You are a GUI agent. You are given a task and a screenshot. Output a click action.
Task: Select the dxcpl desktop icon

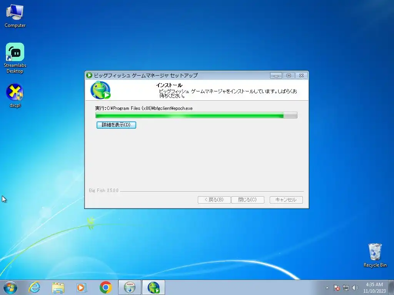pos(15,96)
